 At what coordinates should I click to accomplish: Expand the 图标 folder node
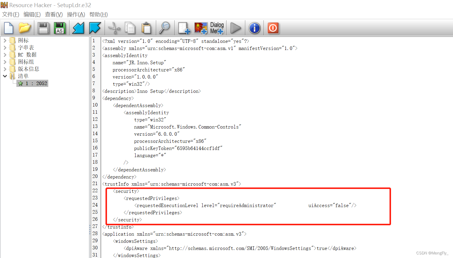point(5,40)
